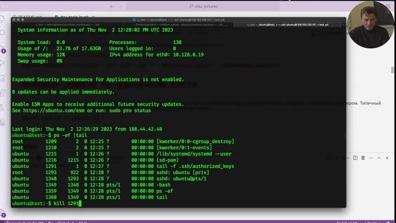Go forward with VS Code right arrow
The height and width of the screenshot is (223, 396).
[x=121, y=7]
